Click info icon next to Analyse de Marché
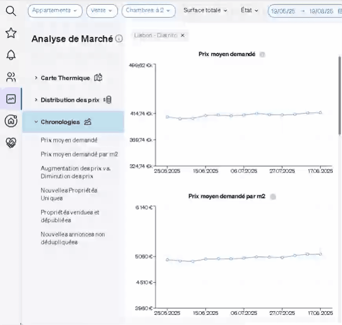 click(x=119, y=39)
